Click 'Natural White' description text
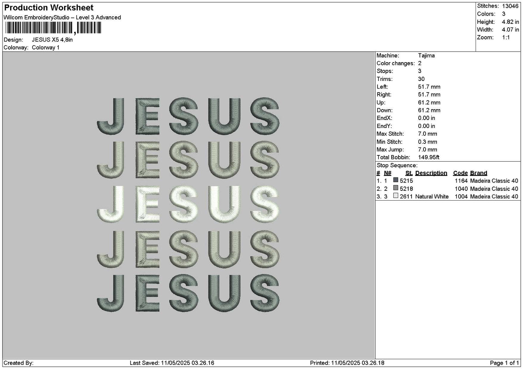This screenshot has width=523, height=369. [x=432, y=197]
